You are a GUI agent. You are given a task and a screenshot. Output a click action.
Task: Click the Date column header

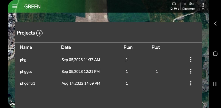(x=66, y=47)
